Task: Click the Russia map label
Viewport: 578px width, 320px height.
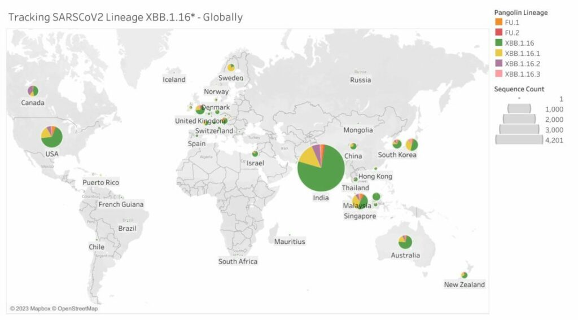Action: point(360,80)
